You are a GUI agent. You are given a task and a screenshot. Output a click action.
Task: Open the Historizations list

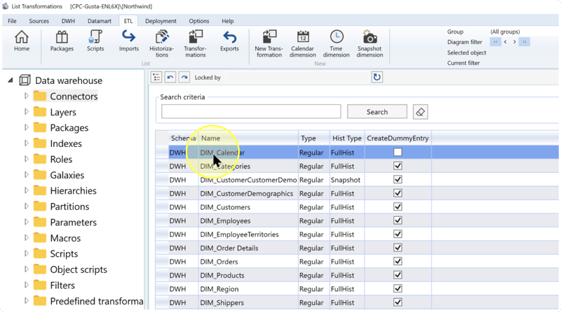click(162, 44)
